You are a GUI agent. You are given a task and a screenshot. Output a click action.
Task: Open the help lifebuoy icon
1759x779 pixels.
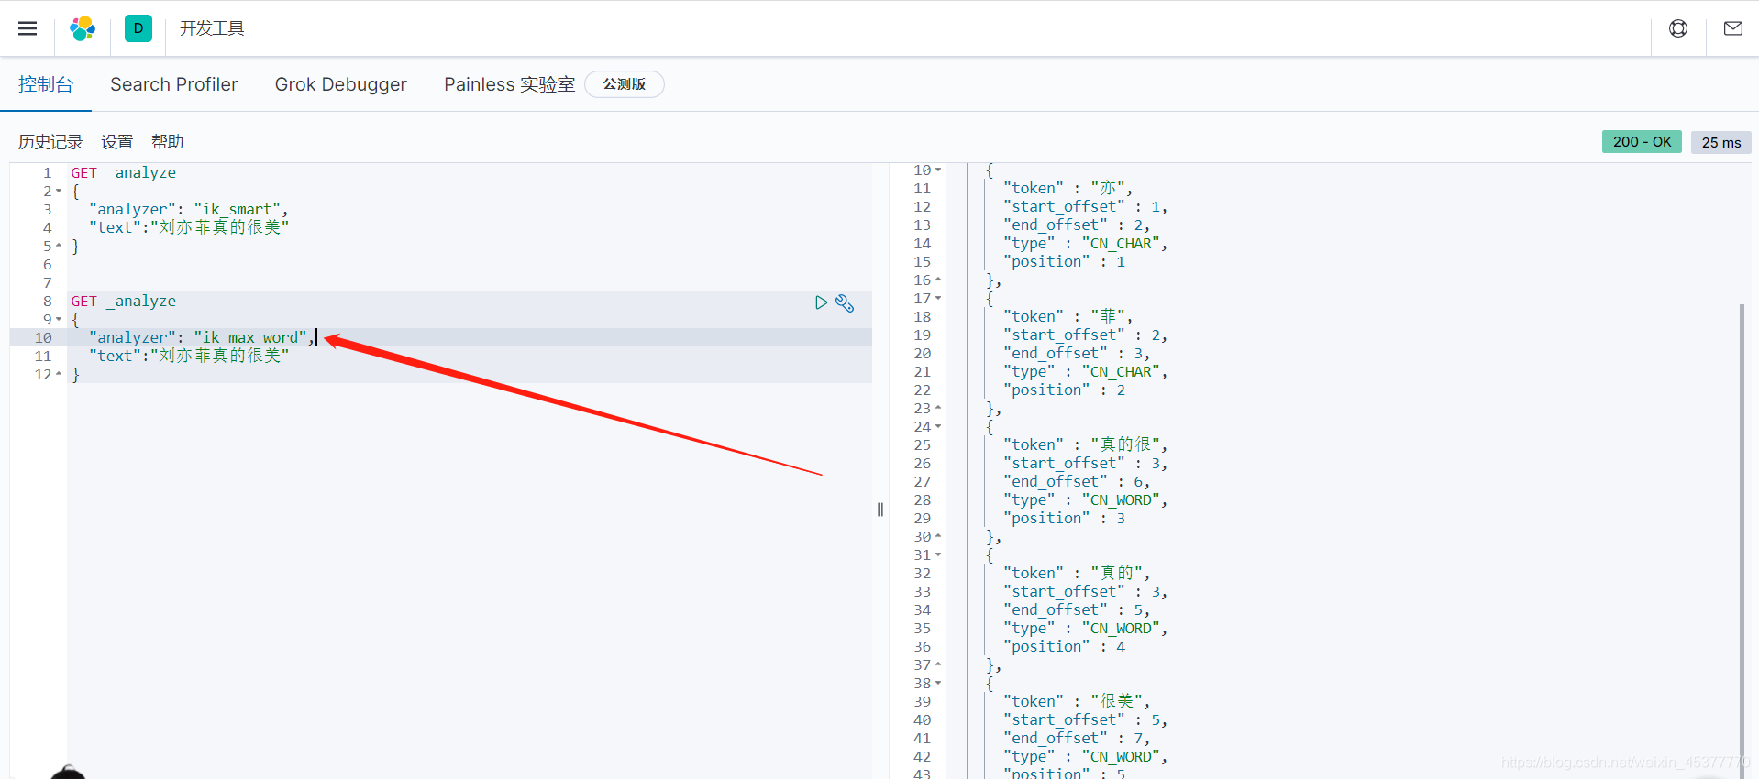click(1678, 28)
